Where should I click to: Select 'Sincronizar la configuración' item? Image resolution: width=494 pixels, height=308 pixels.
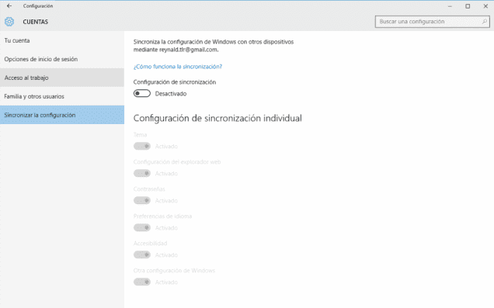(62, 115)
